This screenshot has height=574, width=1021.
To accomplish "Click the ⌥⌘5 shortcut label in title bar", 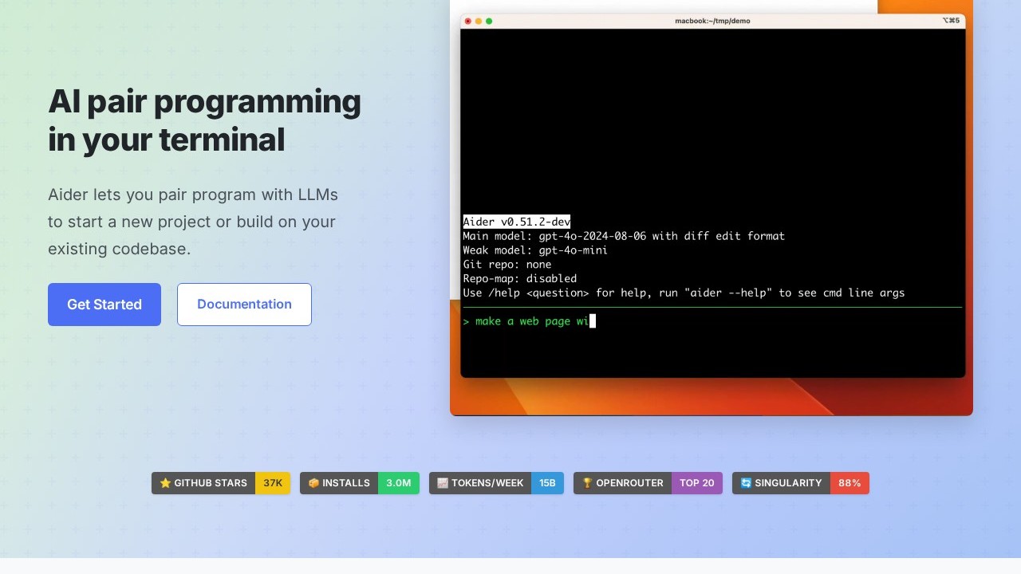I will [x=951, y=21].
